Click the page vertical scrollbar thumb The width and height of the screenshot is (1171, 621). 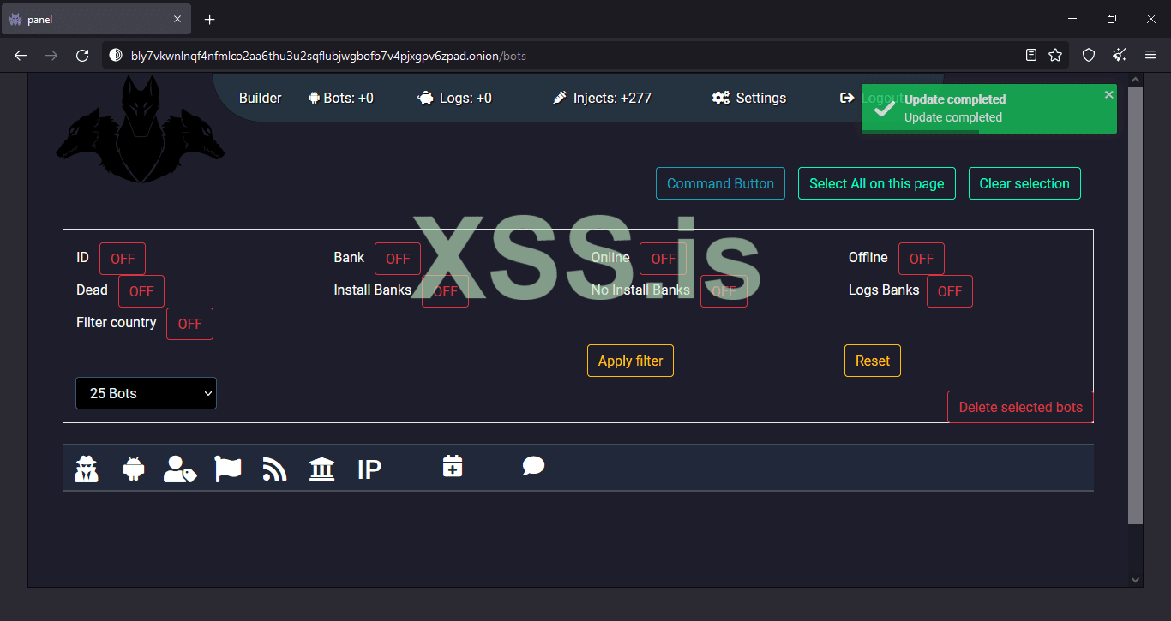pos(1136,305)
